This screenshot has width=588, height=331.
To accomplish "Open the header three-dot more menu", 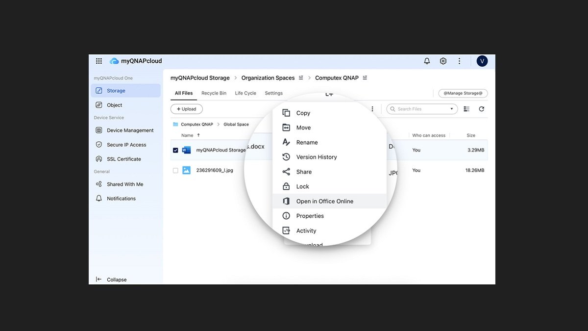I will (x=459, y=61).
